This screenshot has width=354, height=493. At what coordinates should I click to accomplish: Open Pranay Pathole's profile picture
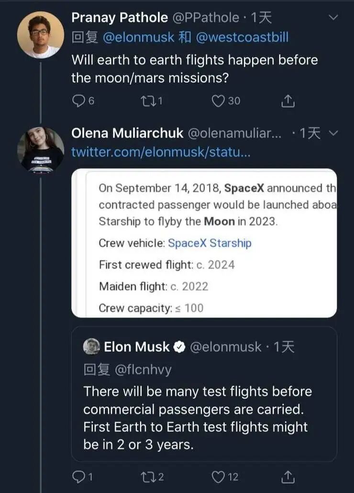tap(41, 35)
